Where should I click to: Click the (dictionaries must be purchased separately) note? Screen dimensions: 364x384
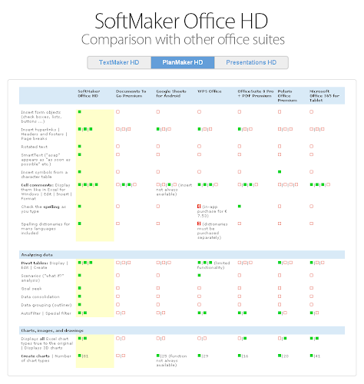(213, 231)
